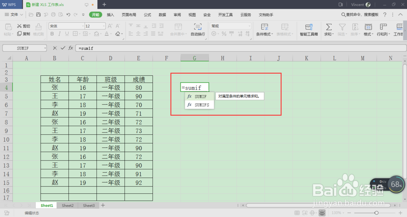Click the search commands box (查找命令)

click(360, 15)
